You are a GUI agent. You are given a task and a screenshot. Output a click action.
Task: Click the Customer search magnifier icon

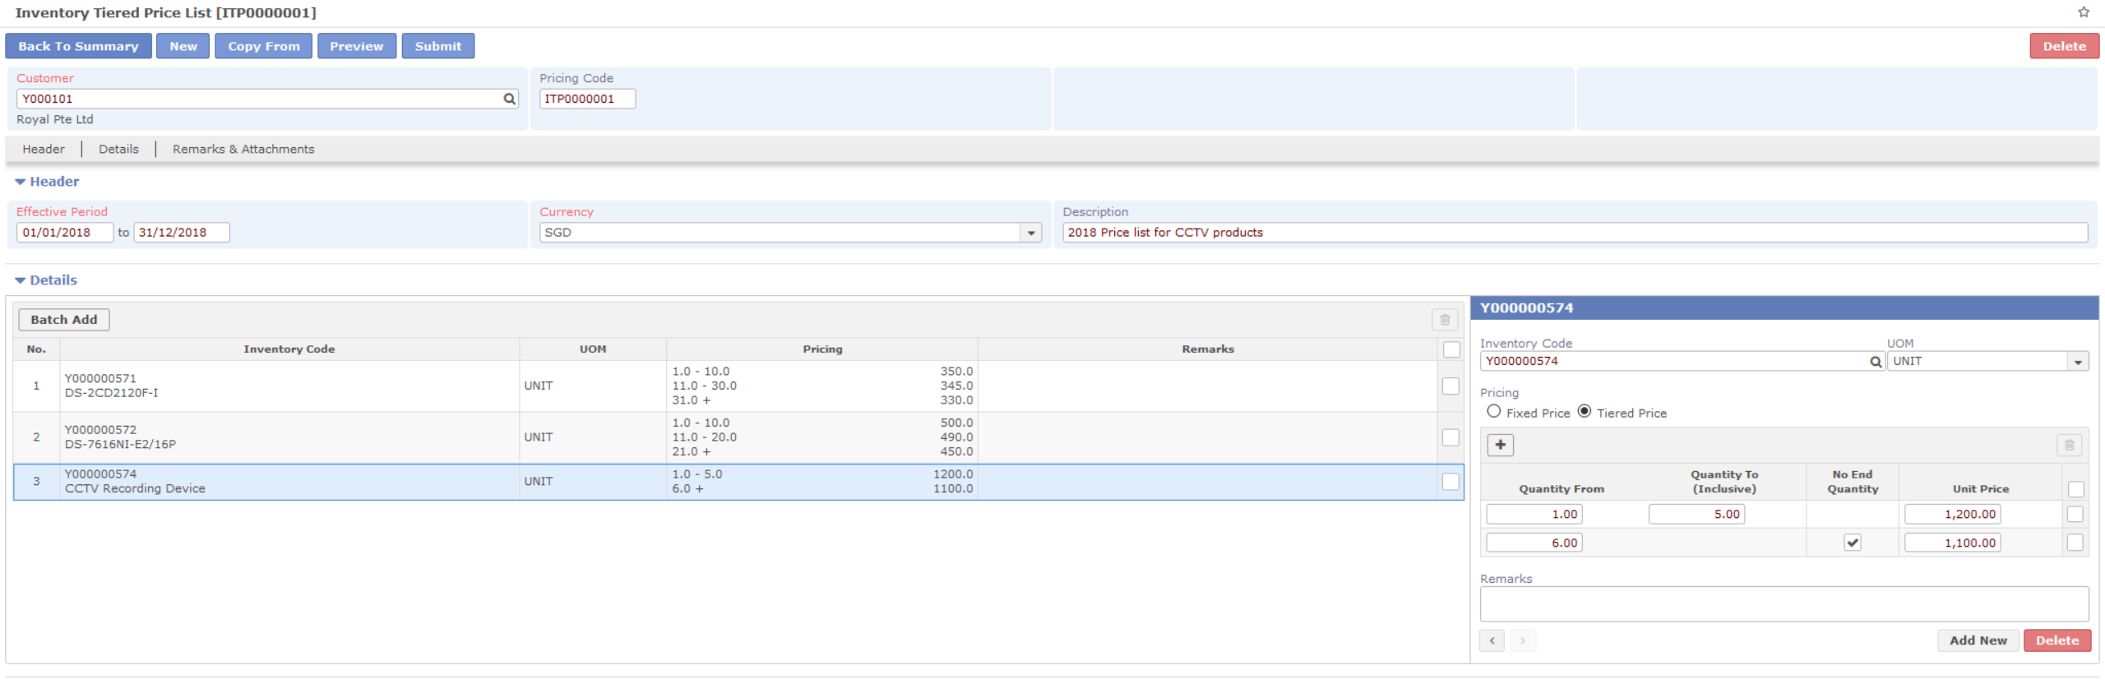pos(509,99)
